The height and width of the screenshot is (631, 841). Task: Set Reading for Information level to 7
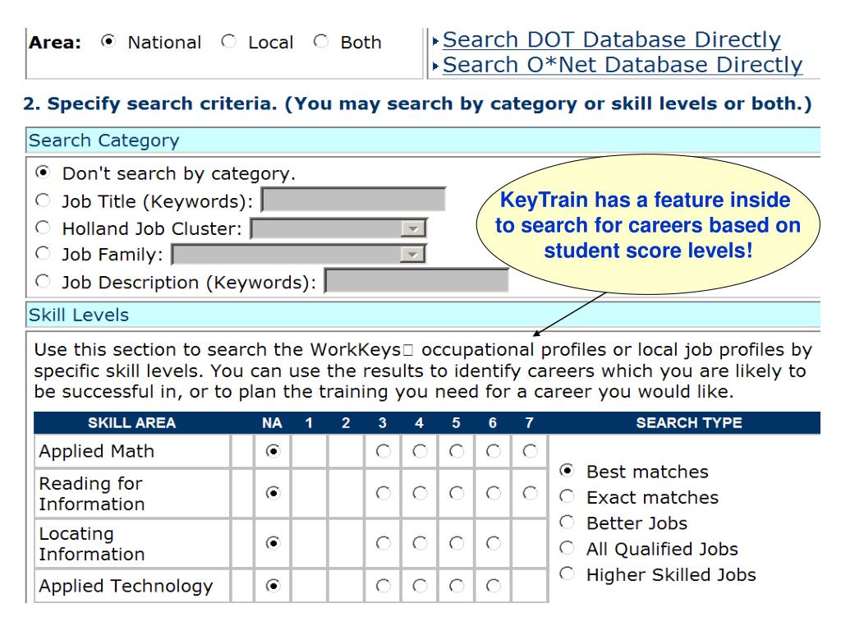[x=530, y=493]
